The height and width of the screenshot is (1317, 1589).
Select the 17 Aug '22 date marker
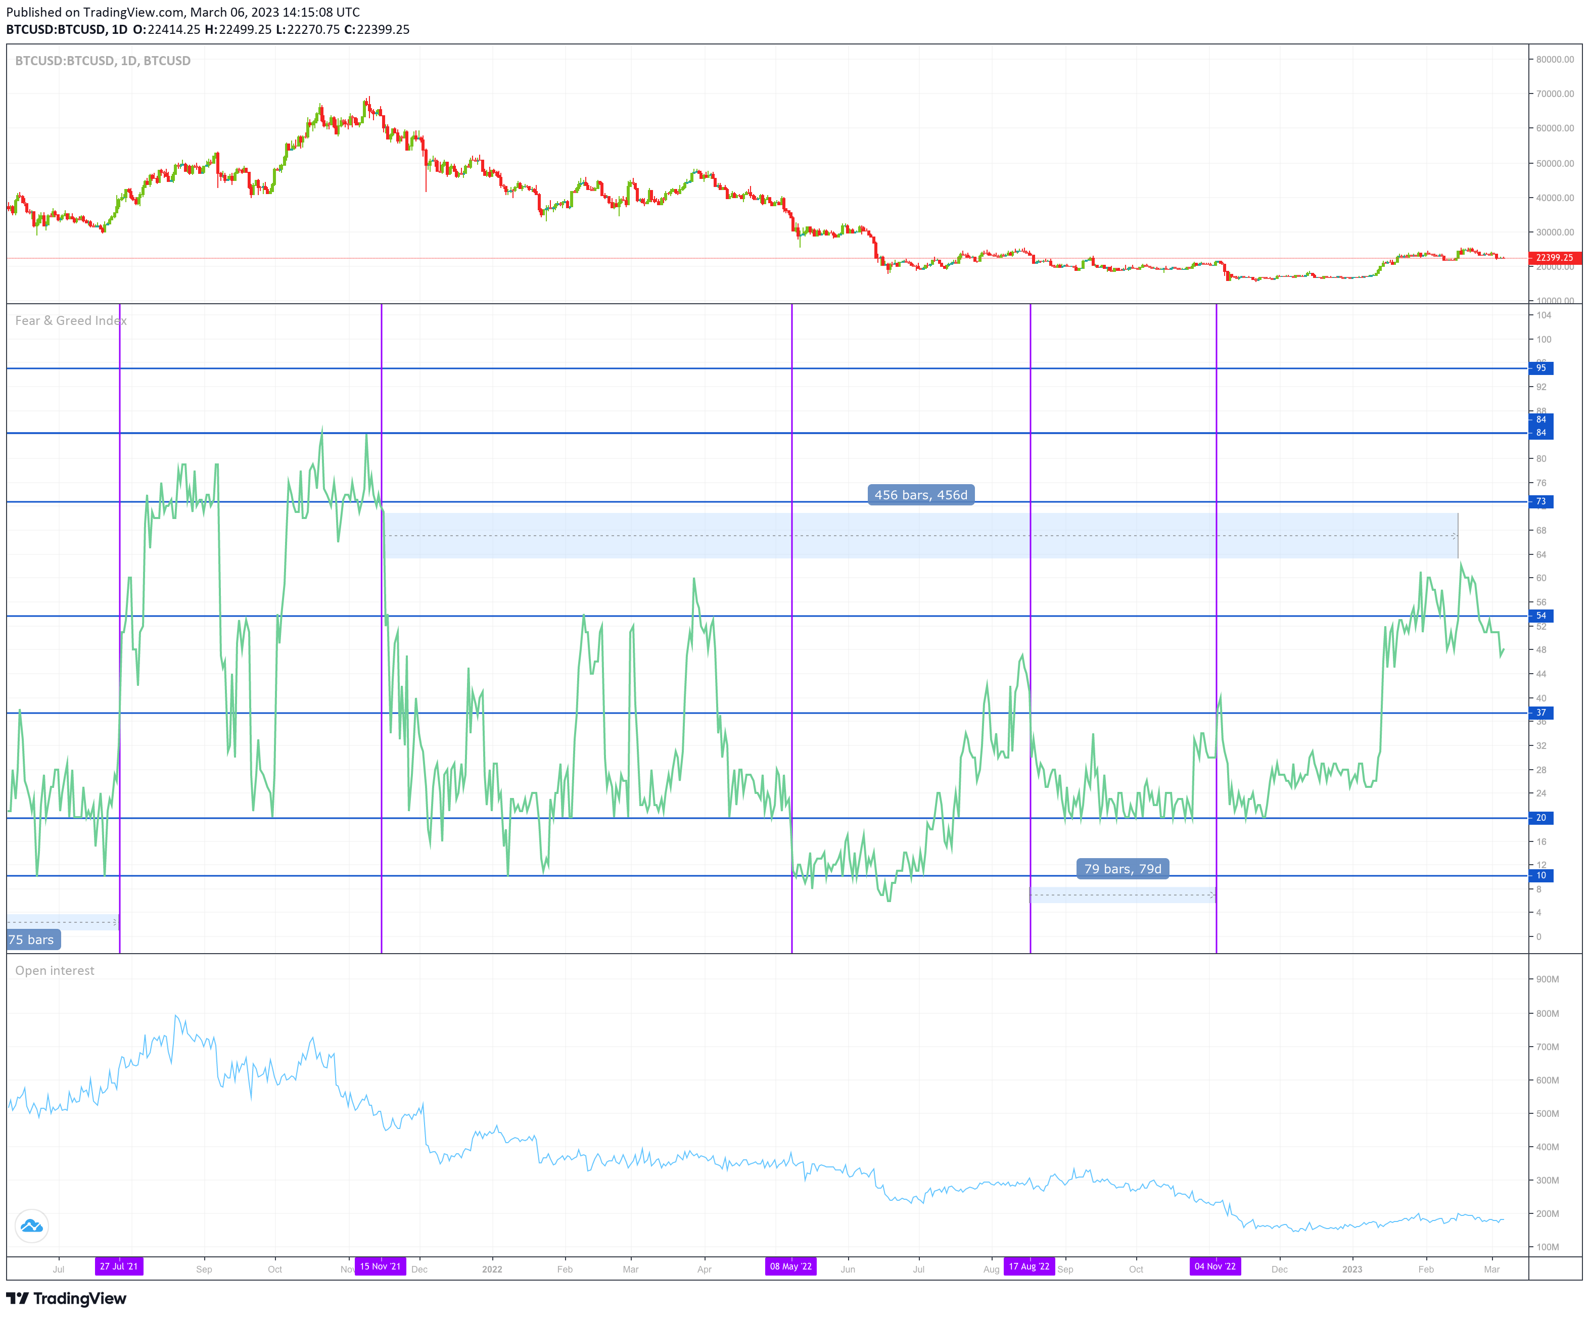click(x=1029, y=1266)
